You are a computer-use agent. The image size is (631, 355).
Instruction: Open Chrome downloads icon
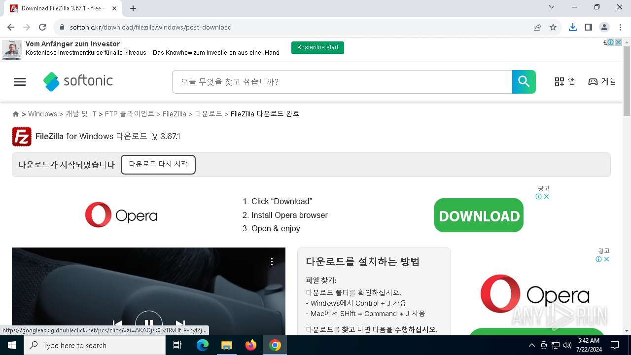pyautogui.click(x=573, y=27)
